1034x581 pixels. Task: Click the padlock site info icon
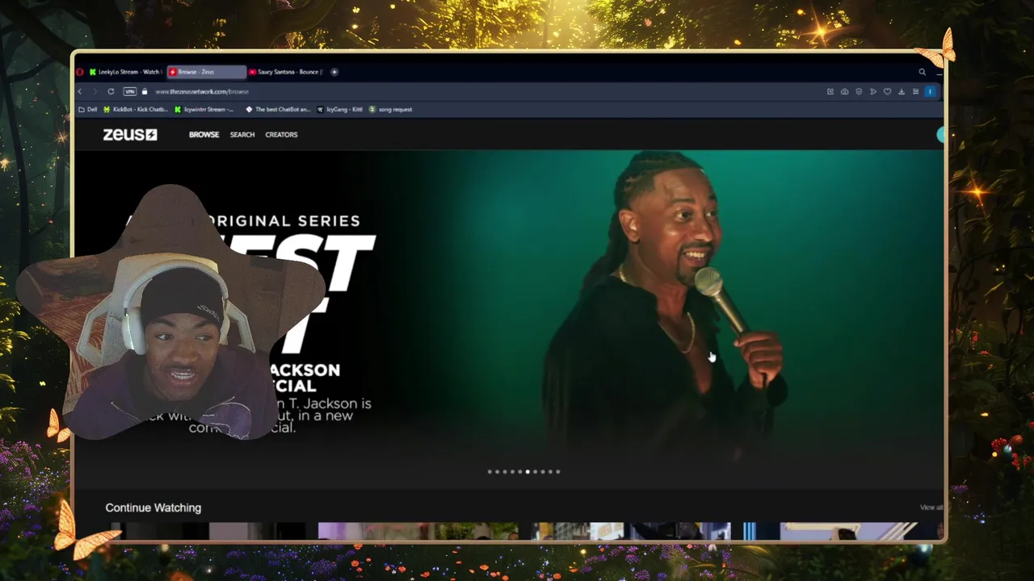[x=145, y=91]
